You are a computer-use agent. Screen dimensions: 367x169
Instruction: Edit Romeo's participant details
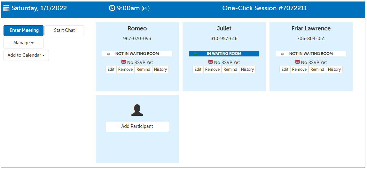(x=111, y=70)
